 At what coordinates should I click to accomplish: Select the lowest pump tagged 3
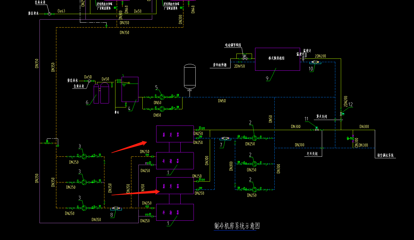tap(84, 208)
